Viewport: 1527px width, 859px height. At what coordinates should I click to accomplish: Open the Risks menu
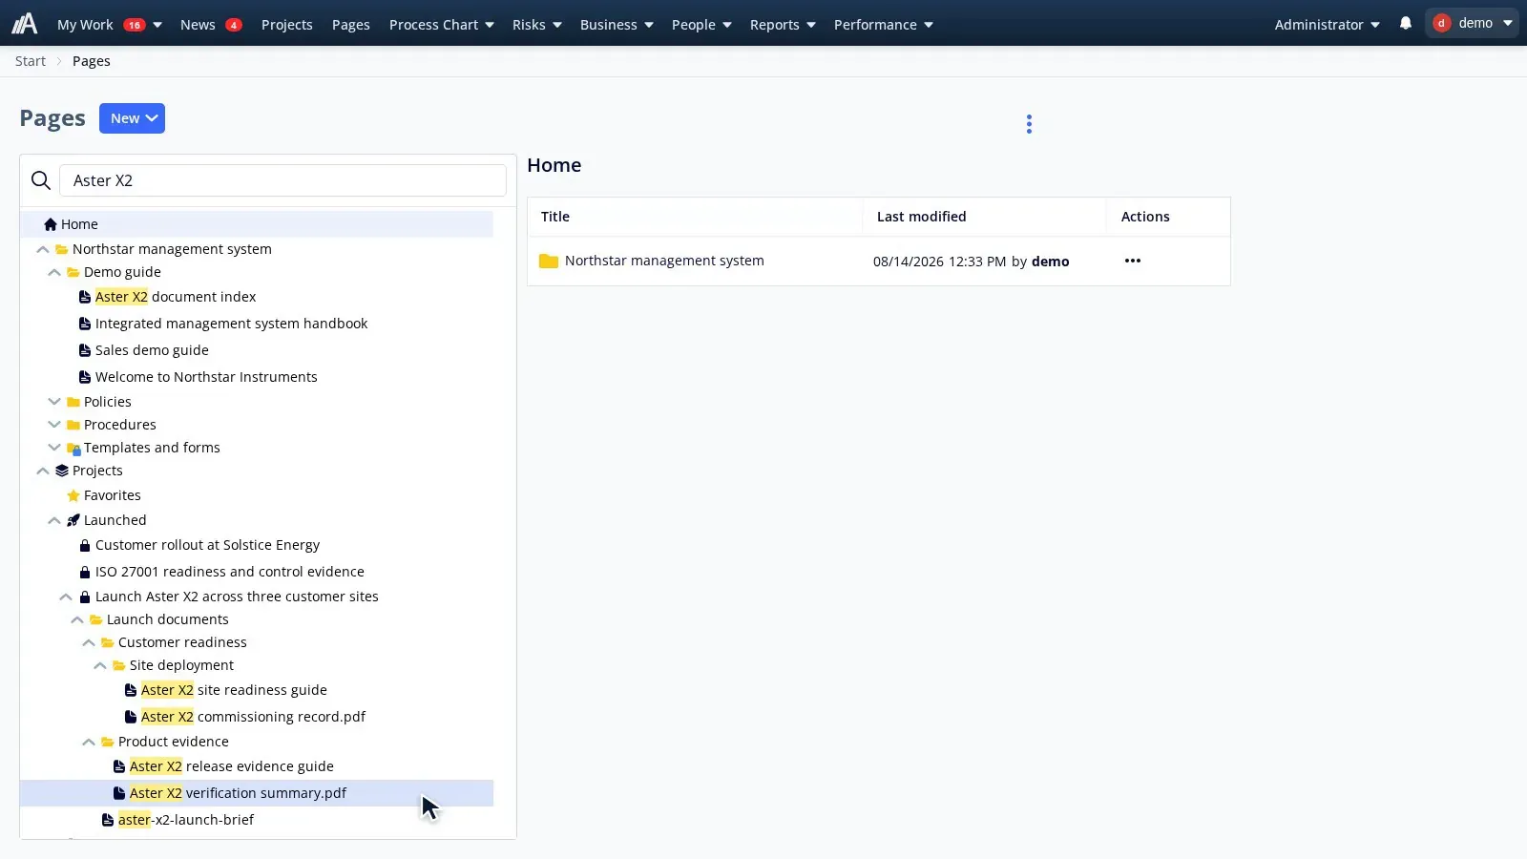pos(537,24)
